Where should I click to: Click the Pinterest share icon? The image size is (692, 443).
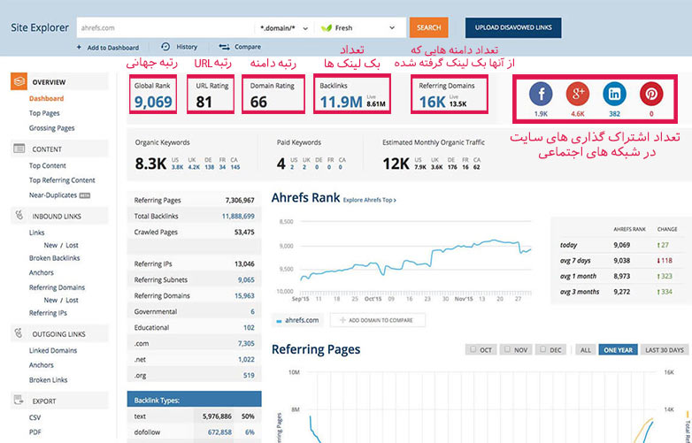tap(651, 94)
